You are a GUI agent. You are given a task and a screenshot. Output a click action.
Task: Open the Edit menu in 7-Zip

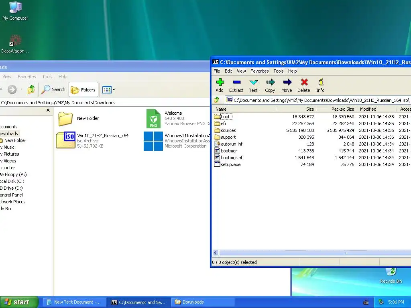click(x=228, y=71)
